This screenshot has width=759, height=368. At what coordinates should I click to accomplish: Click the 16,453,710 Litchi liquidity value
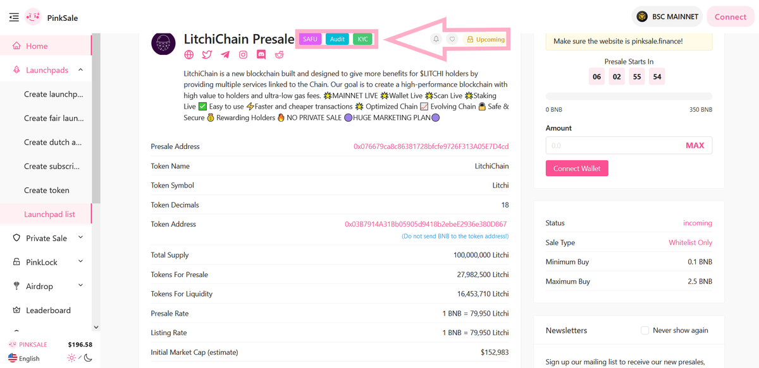pyautogui.click(x=483, y=294)
